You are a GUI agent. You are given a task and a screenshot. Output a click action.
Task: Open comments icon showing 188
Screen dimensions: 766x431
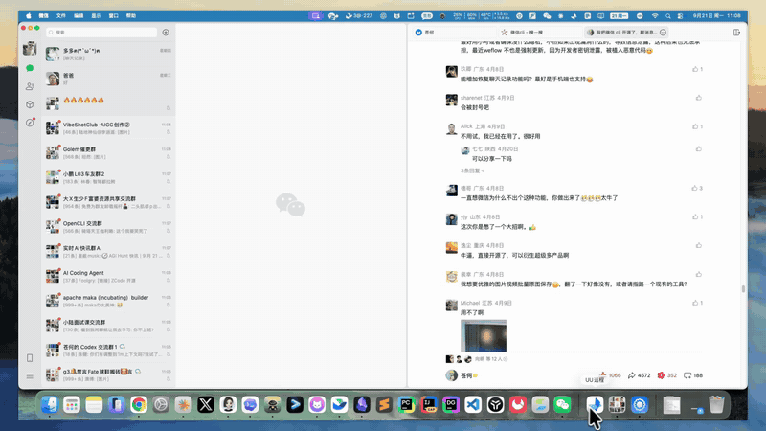coord(692,375)
